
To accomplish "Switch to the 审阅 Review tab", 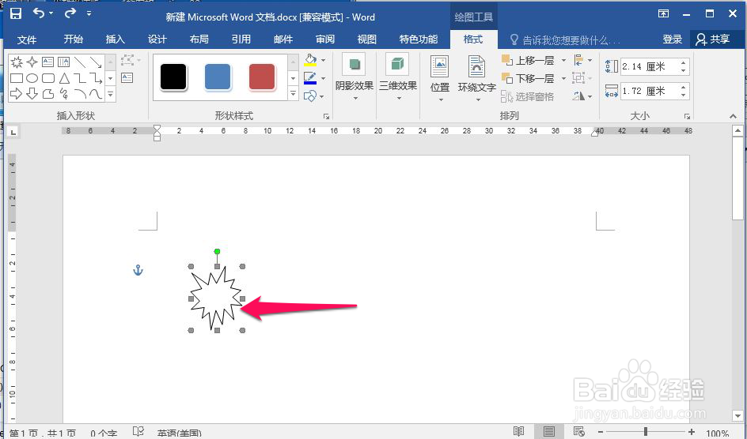I will tap(325, 39).
